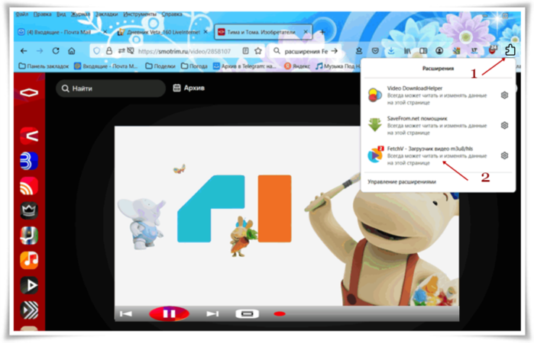Click the red extension icon with badge 24
This screenshot has height=343, width=534.
493,50
